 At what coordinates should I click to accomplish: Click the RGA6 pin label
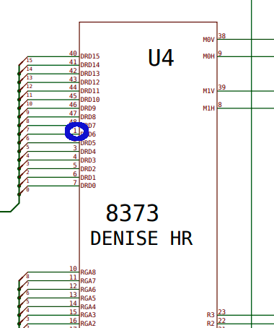(88, 290)
